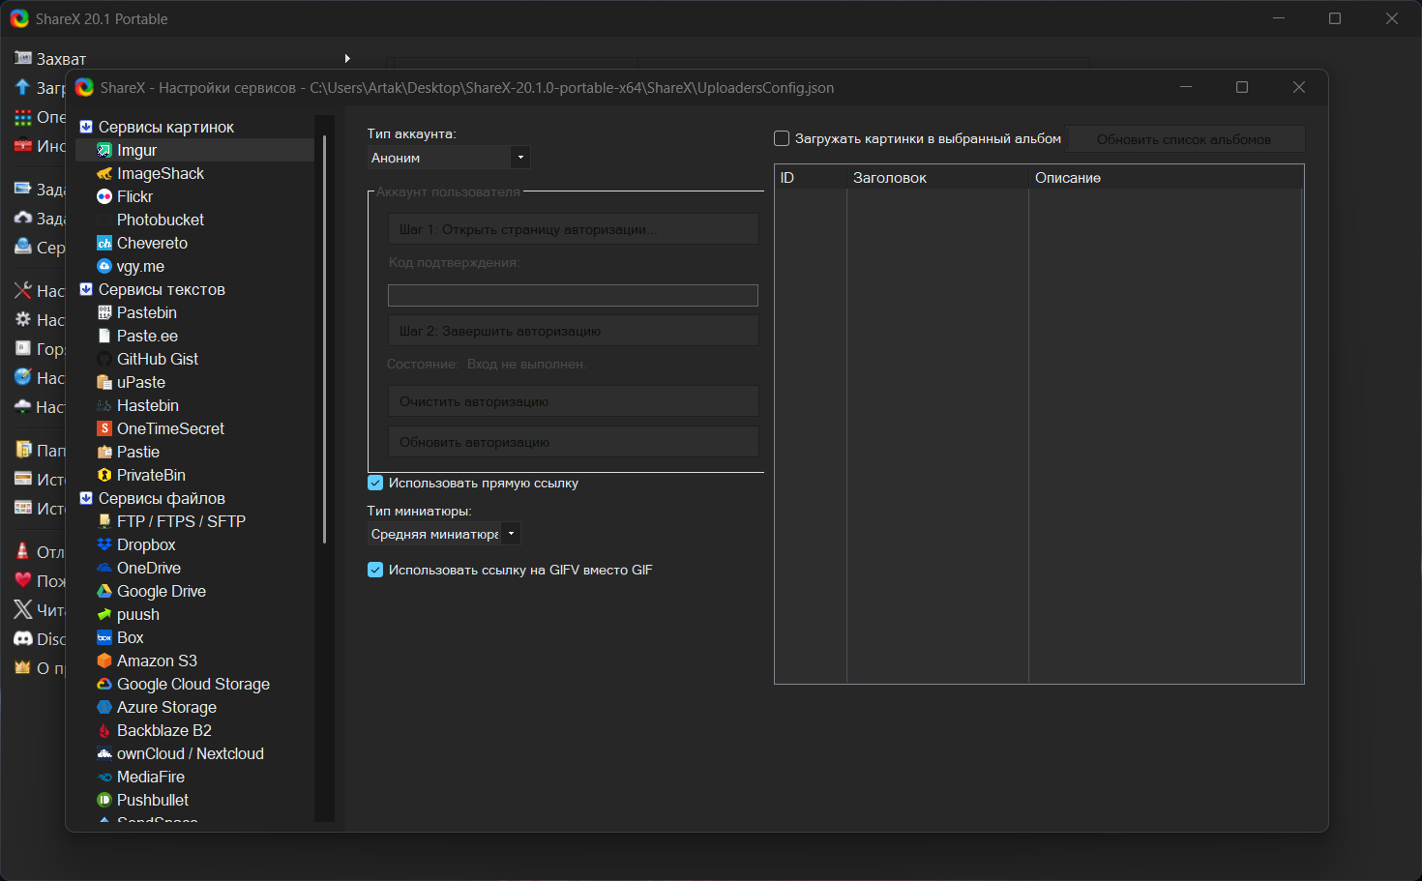Click the Flickr service icon

tap(104, 196)
